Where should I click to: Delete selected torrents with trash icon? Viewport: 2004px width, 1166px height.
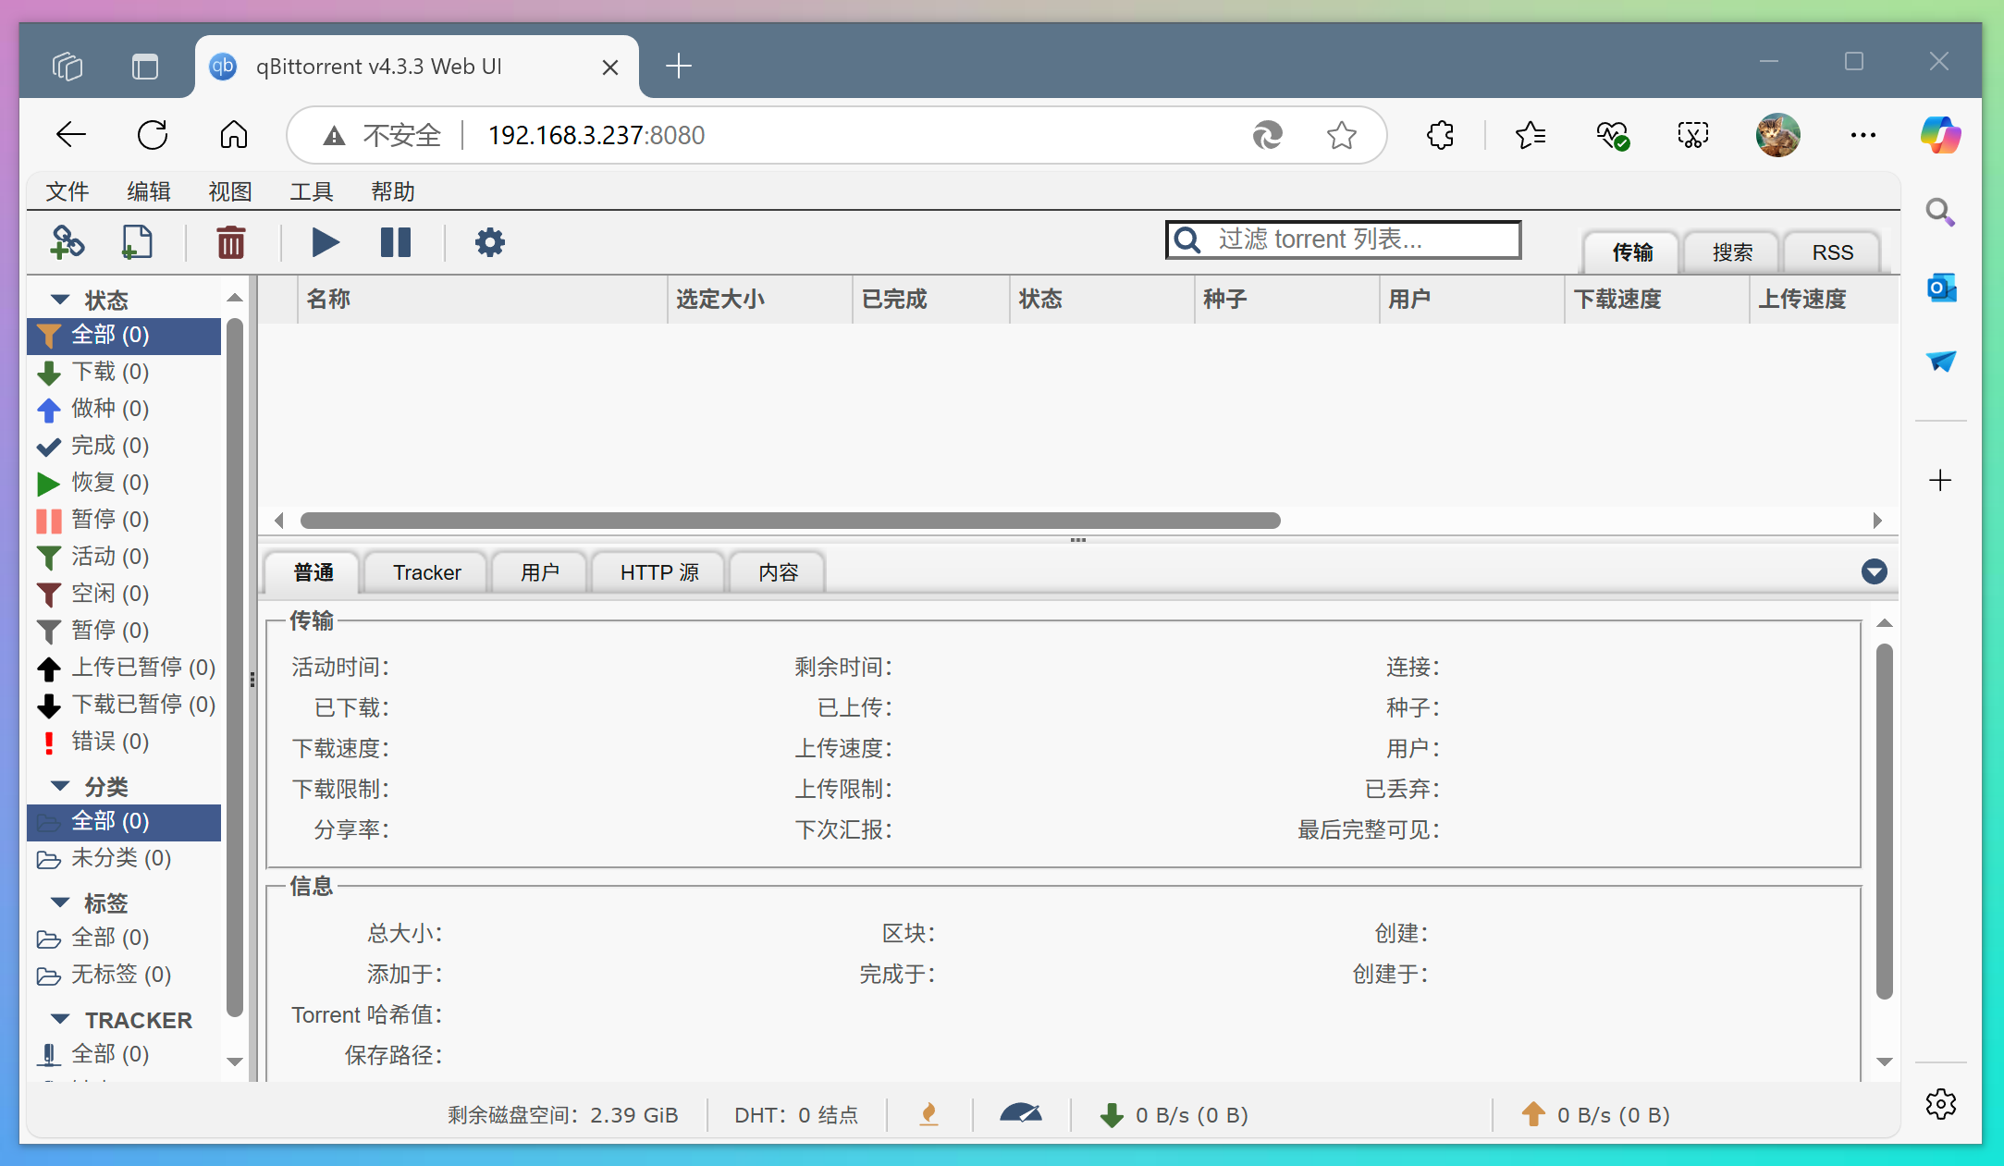230,242
